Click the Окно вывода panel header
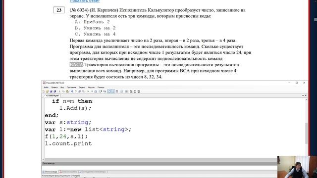The image size is (317, 178). coord(159,164)
